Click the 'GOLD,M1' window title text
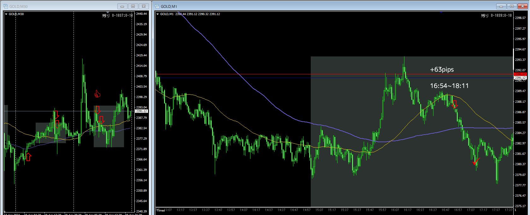This screenshot has height=215, width=530. (169, 6)
